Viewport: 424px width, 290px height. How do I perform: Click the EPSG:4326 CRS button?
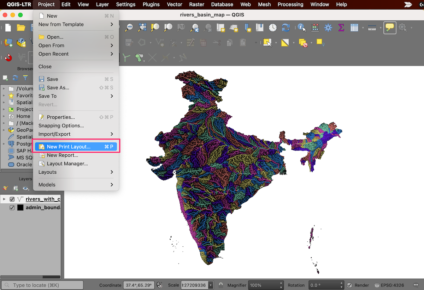point(390,285)
